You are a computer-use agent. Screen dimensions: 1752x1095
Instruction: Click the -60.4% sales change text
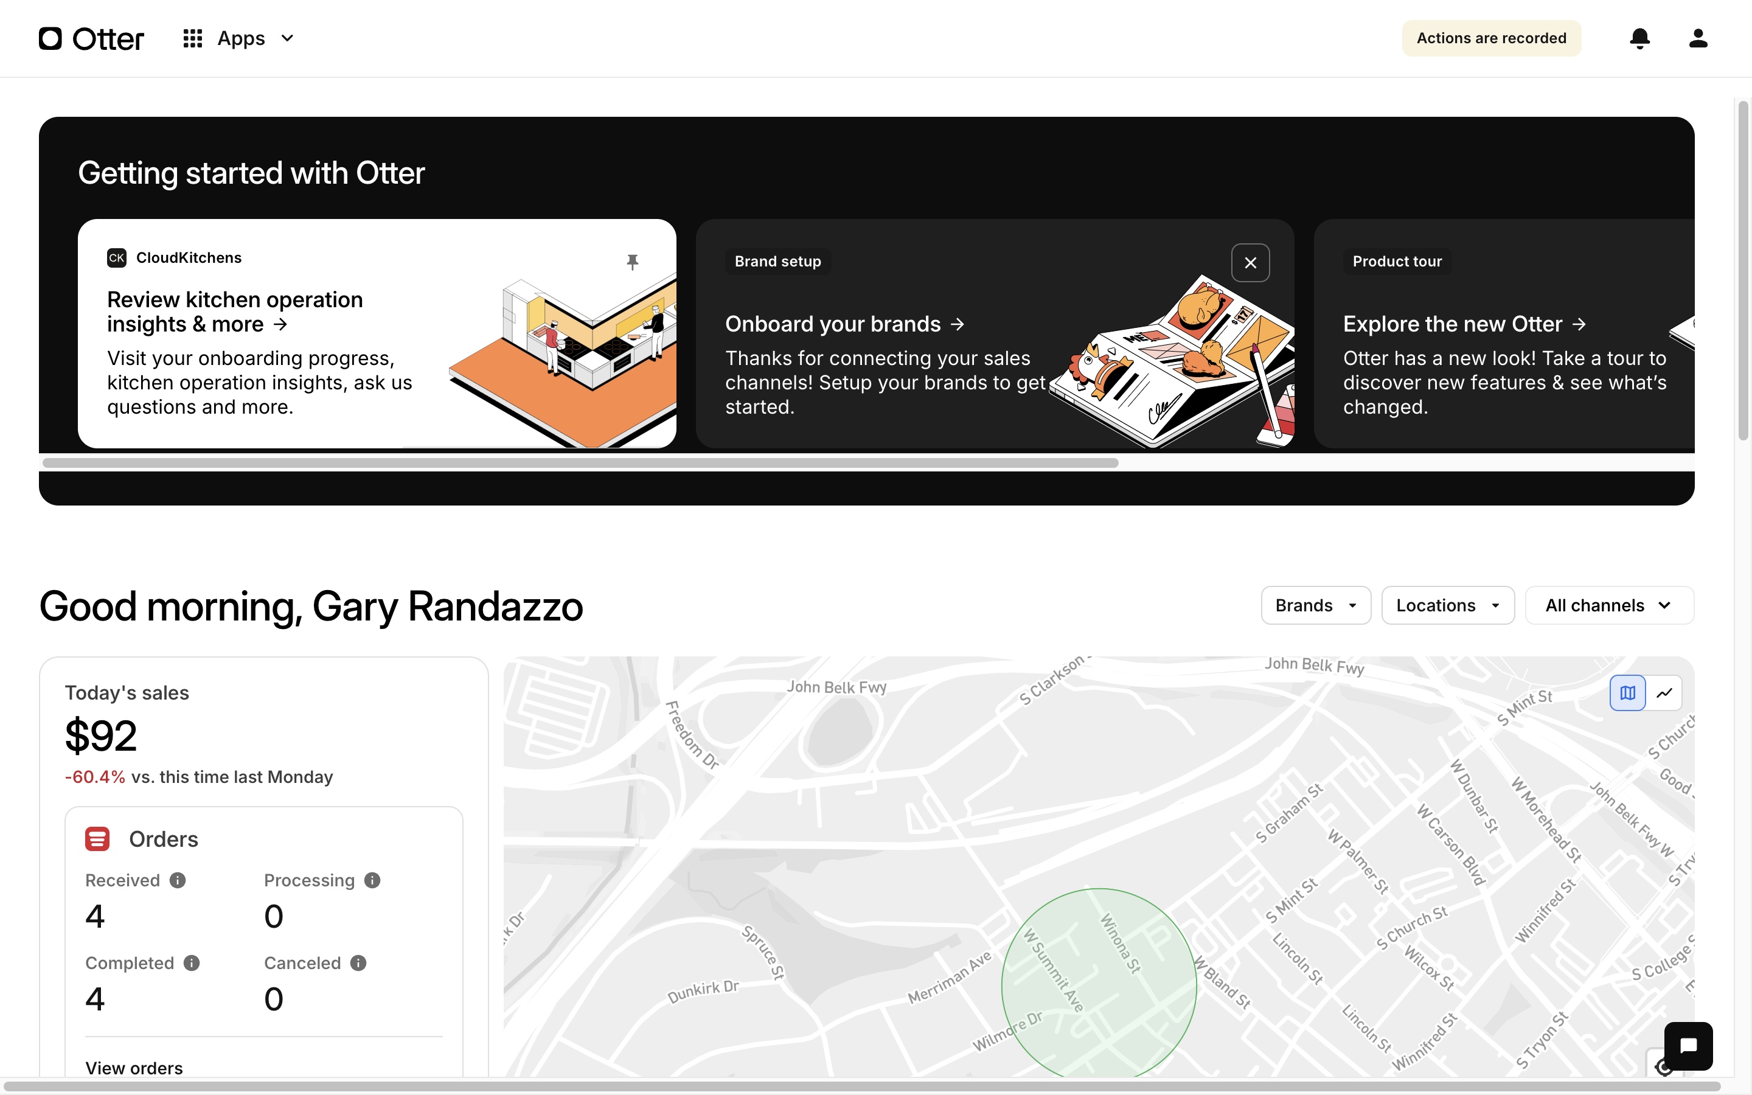tap(95, 777)
